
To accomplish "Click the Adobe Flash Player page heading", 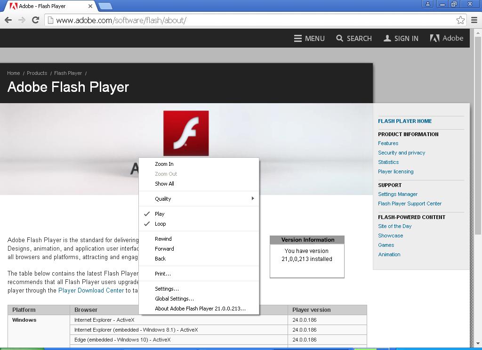I will pos(68,87).
